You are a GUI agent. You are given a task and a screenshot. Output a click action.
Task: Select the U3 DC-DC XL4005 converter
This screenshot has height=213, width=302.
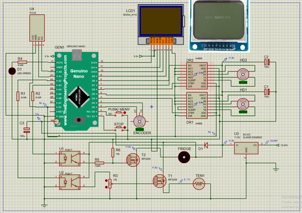pos(246,148)
